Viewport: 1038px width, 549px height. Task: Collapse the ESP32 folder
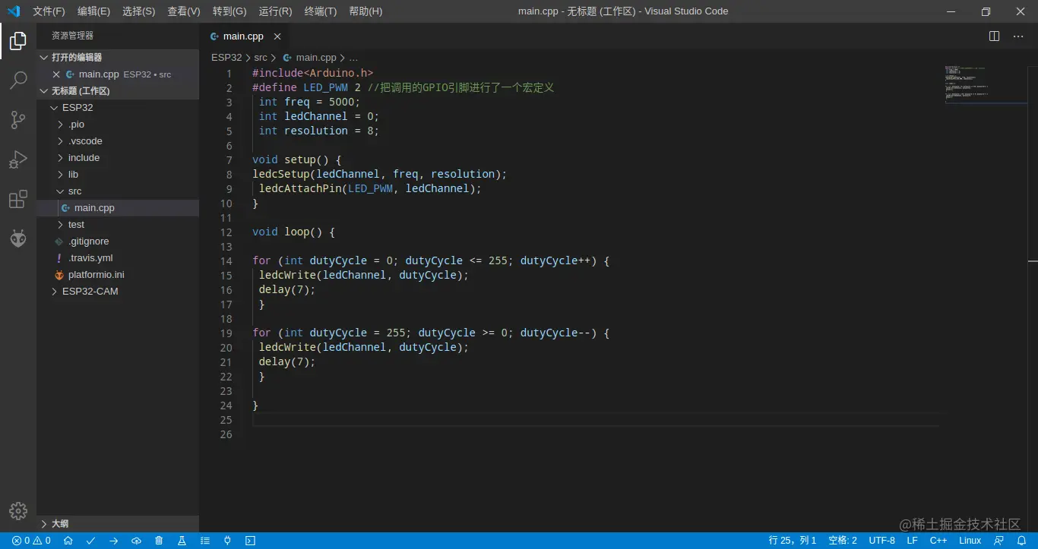pos(54,108)
